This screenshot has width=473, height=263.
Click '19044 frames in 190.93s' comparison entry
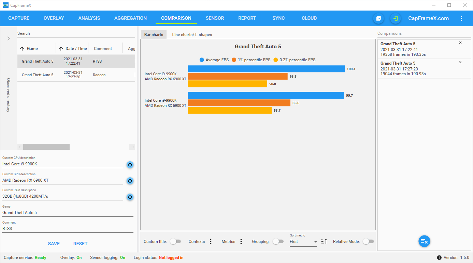point(403,74)
